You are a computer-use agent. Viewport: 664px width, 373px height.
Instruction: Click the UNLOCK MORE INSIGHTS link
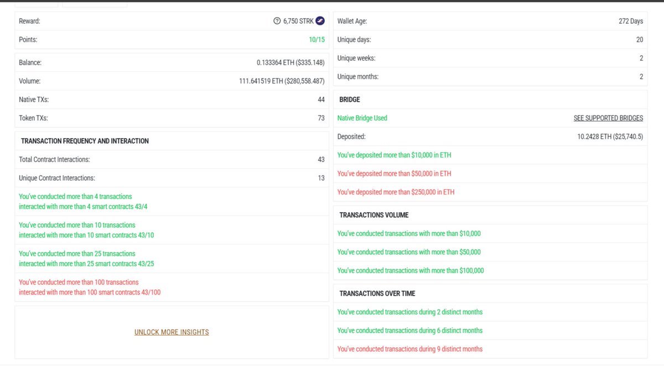pos(172,332)
